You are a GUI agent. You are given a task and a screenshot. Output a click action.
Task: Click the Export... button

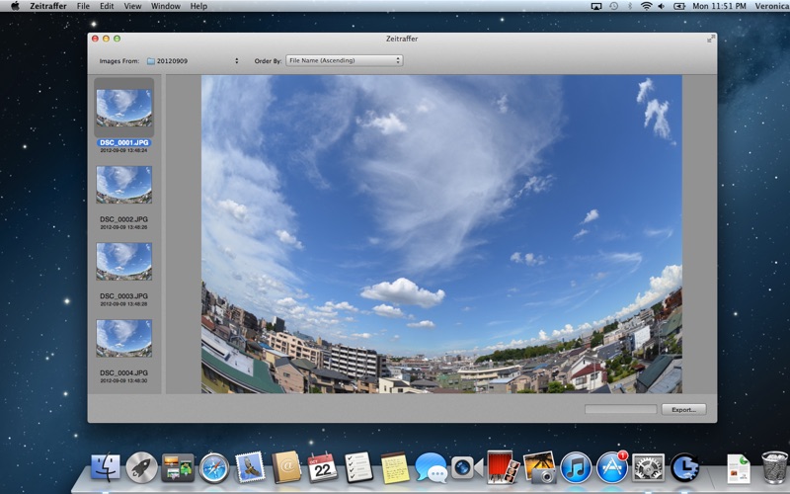click(683, 409)
